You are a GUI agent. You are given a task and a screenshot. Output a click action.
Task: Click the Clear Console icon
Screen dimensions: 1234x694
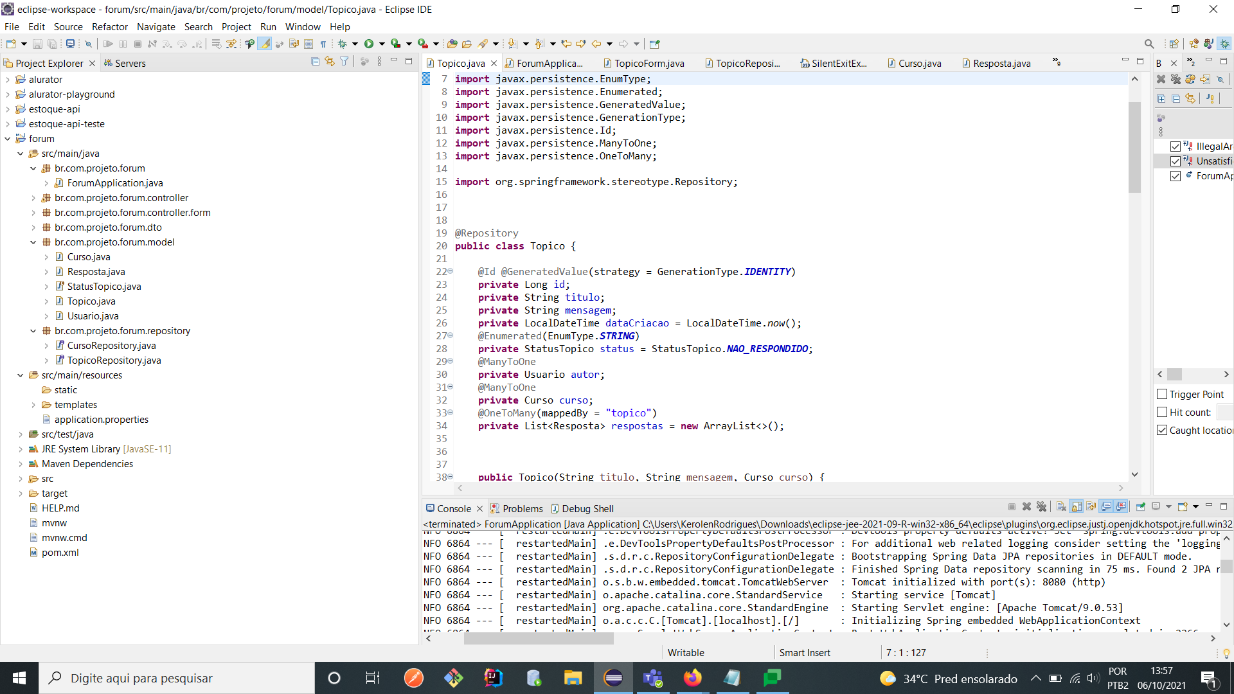[1061, 507]
